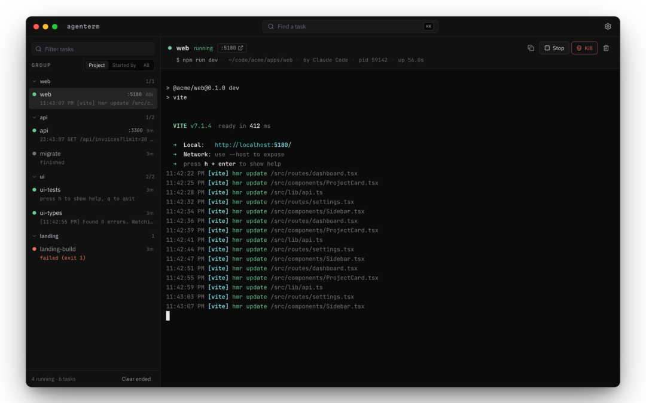
Task: Kill the web process
Action: tap(584, 48)
